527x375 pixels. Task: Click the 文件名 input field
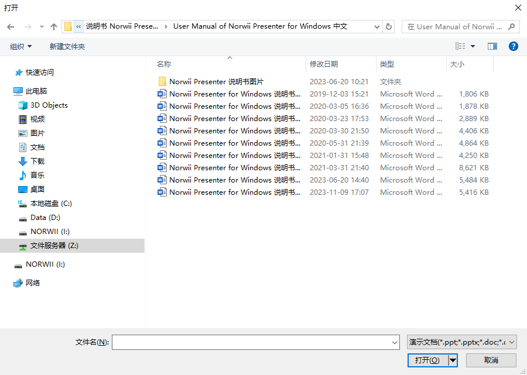click(x=255, y=342)
